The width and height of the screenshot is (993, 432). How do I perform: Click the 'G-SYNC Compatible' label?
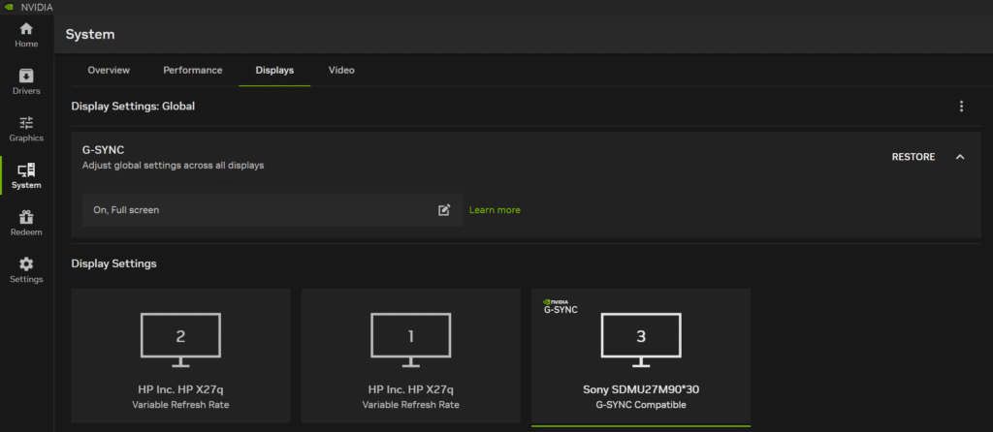[x=641, y=405]
